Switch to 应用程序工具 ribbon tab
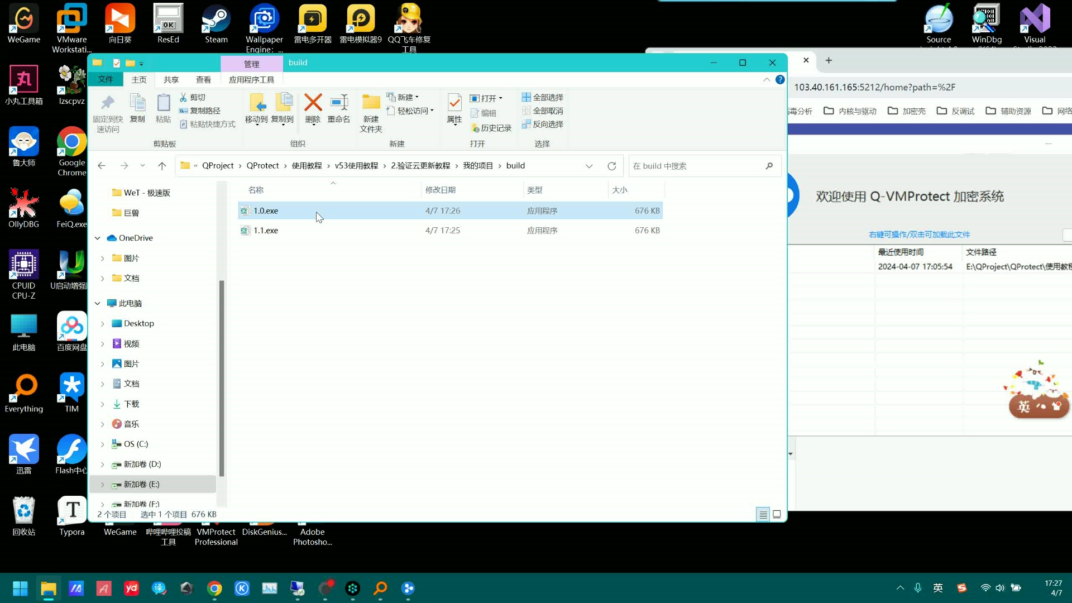 252,80
